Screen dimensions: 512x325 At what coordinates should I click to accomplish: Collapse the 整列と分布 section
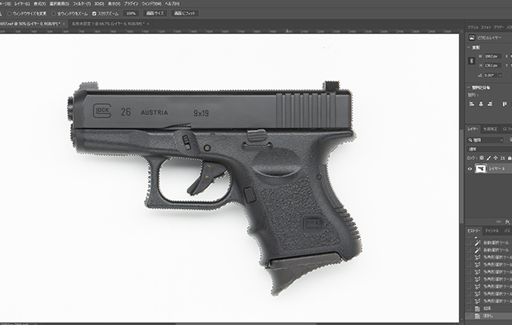tap(469, 87)
